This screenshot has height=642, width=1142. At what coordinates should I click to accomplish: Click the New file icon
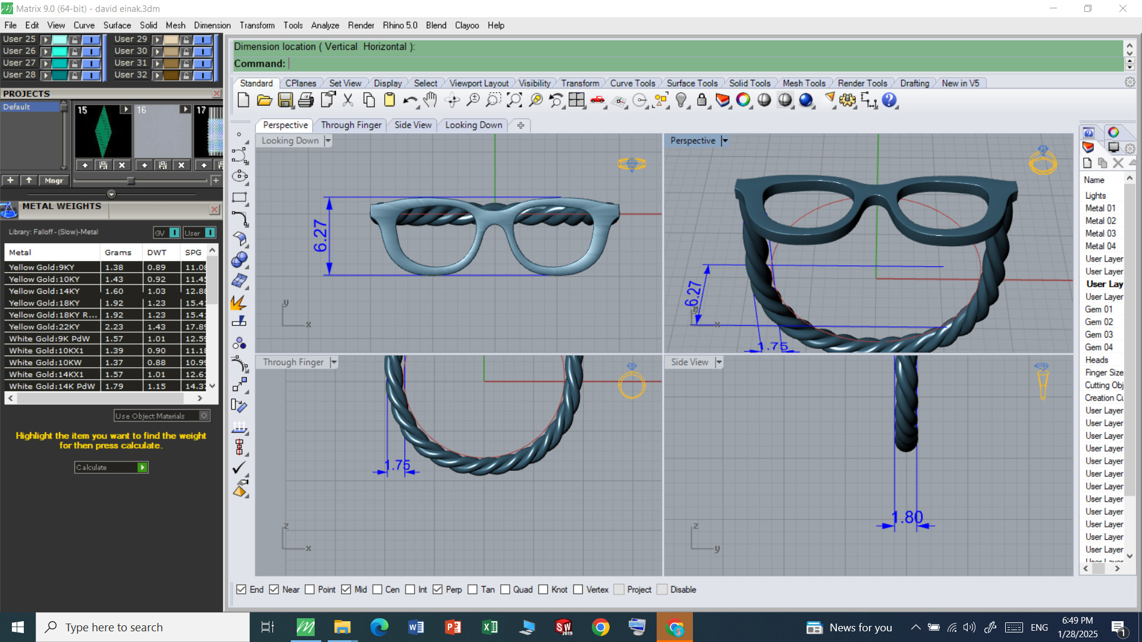point(243,100)
